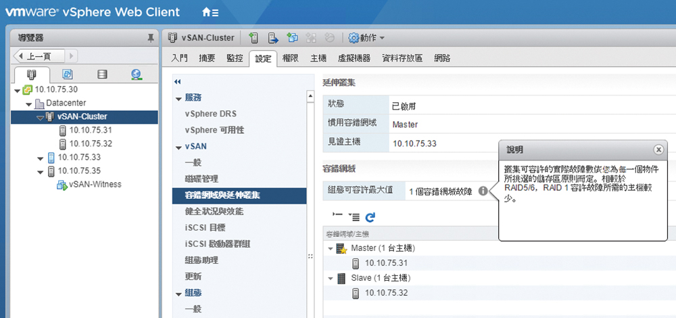
Task: Open vSphere 可用性 settings
Action: coord(214,130)
